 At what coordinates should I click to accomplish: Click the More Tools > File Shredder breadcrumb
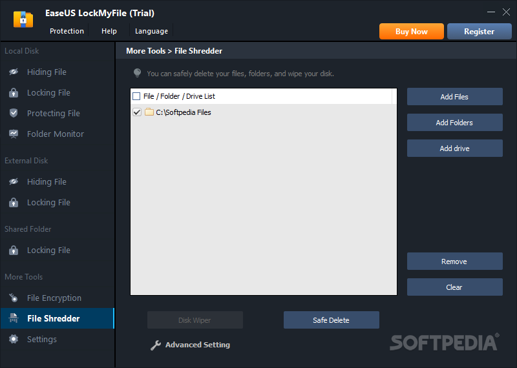pyautogui.click(x=174, y=51)
